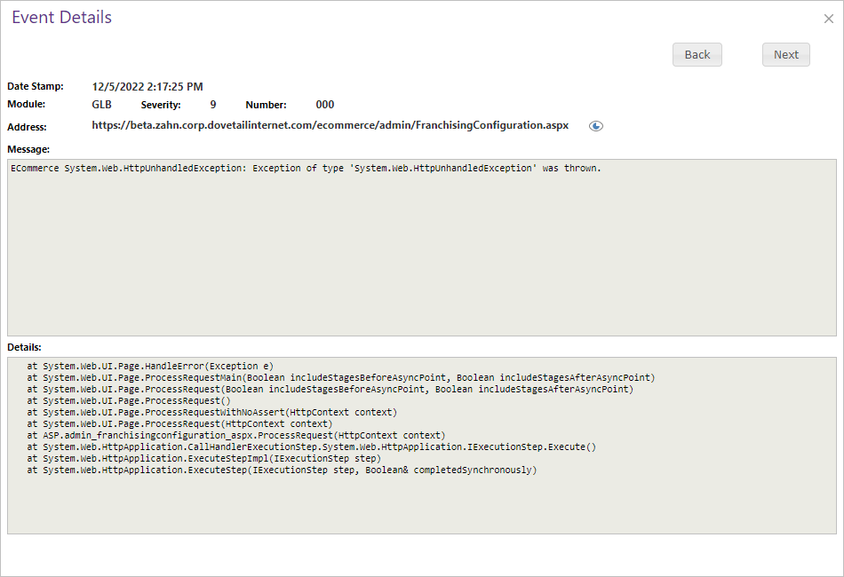Click the ASP.admin_franchisingconfiguration_aspx stack trace line
This screenshot has height=577, width=844.
coord(235,435)
